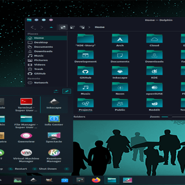Switch to Details tree view mode
The width and height of the screenshot is (185, 185).
point(82,27)
